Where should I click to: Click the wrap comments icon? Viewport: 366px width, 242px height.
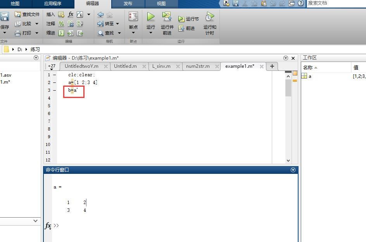coord(80,24)
